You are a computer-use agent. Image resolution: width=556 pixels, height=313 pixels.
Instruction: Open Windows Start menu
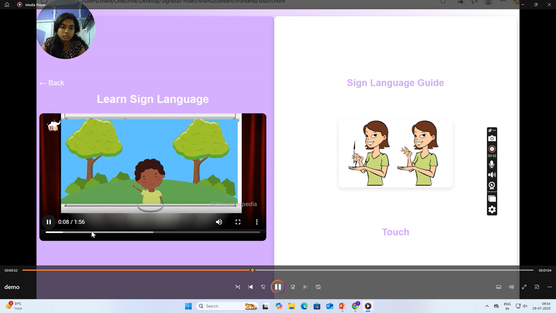point(188,306)
